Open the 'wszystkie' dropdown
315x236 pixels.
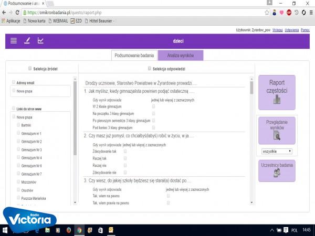tap(277, 151)
